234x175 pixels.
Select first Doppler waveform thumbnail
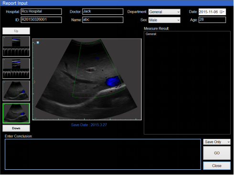click(x=16, y=47)
